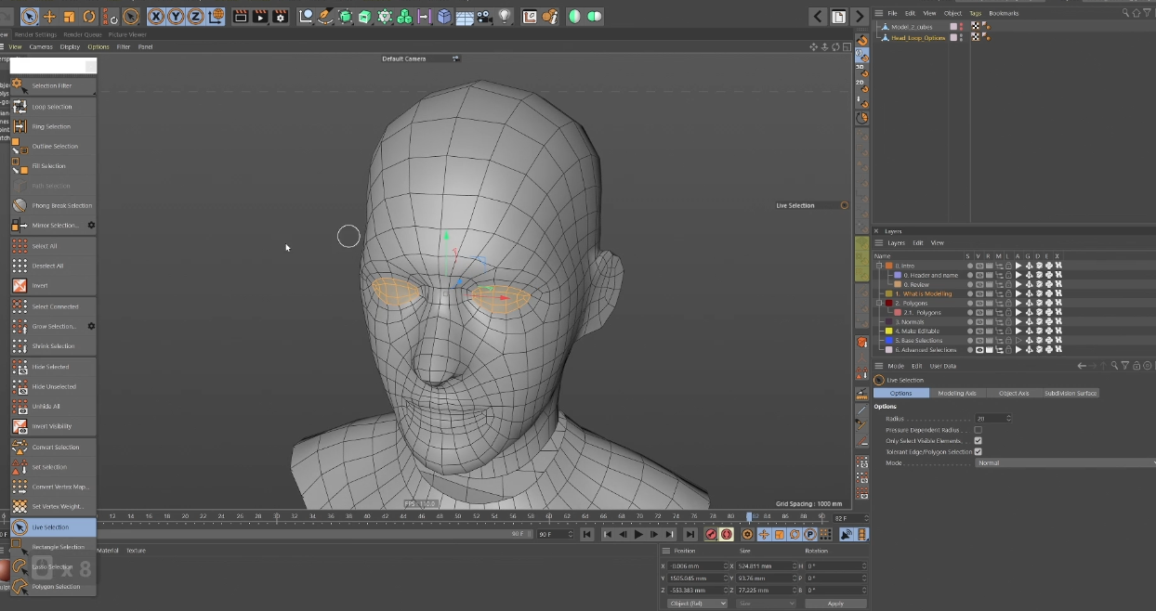The image size is (1156, 611).
Task: Select the Rotate tool in top toolbar
Action: coord(89,16)
